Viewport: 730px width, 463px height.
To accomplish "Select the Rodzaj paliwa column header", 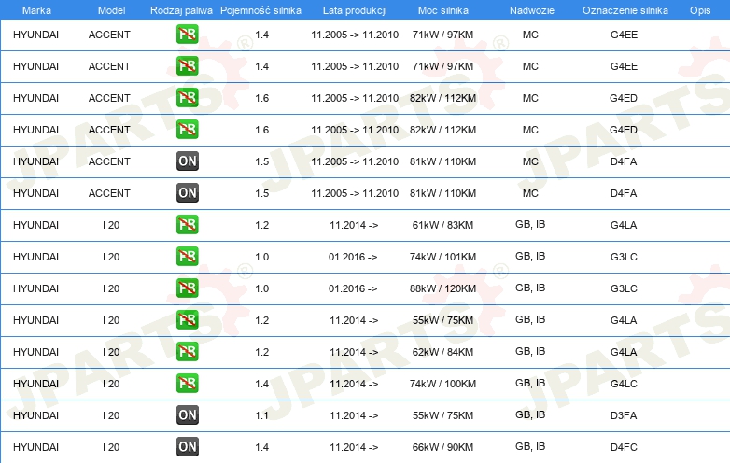I will [181, 9].
